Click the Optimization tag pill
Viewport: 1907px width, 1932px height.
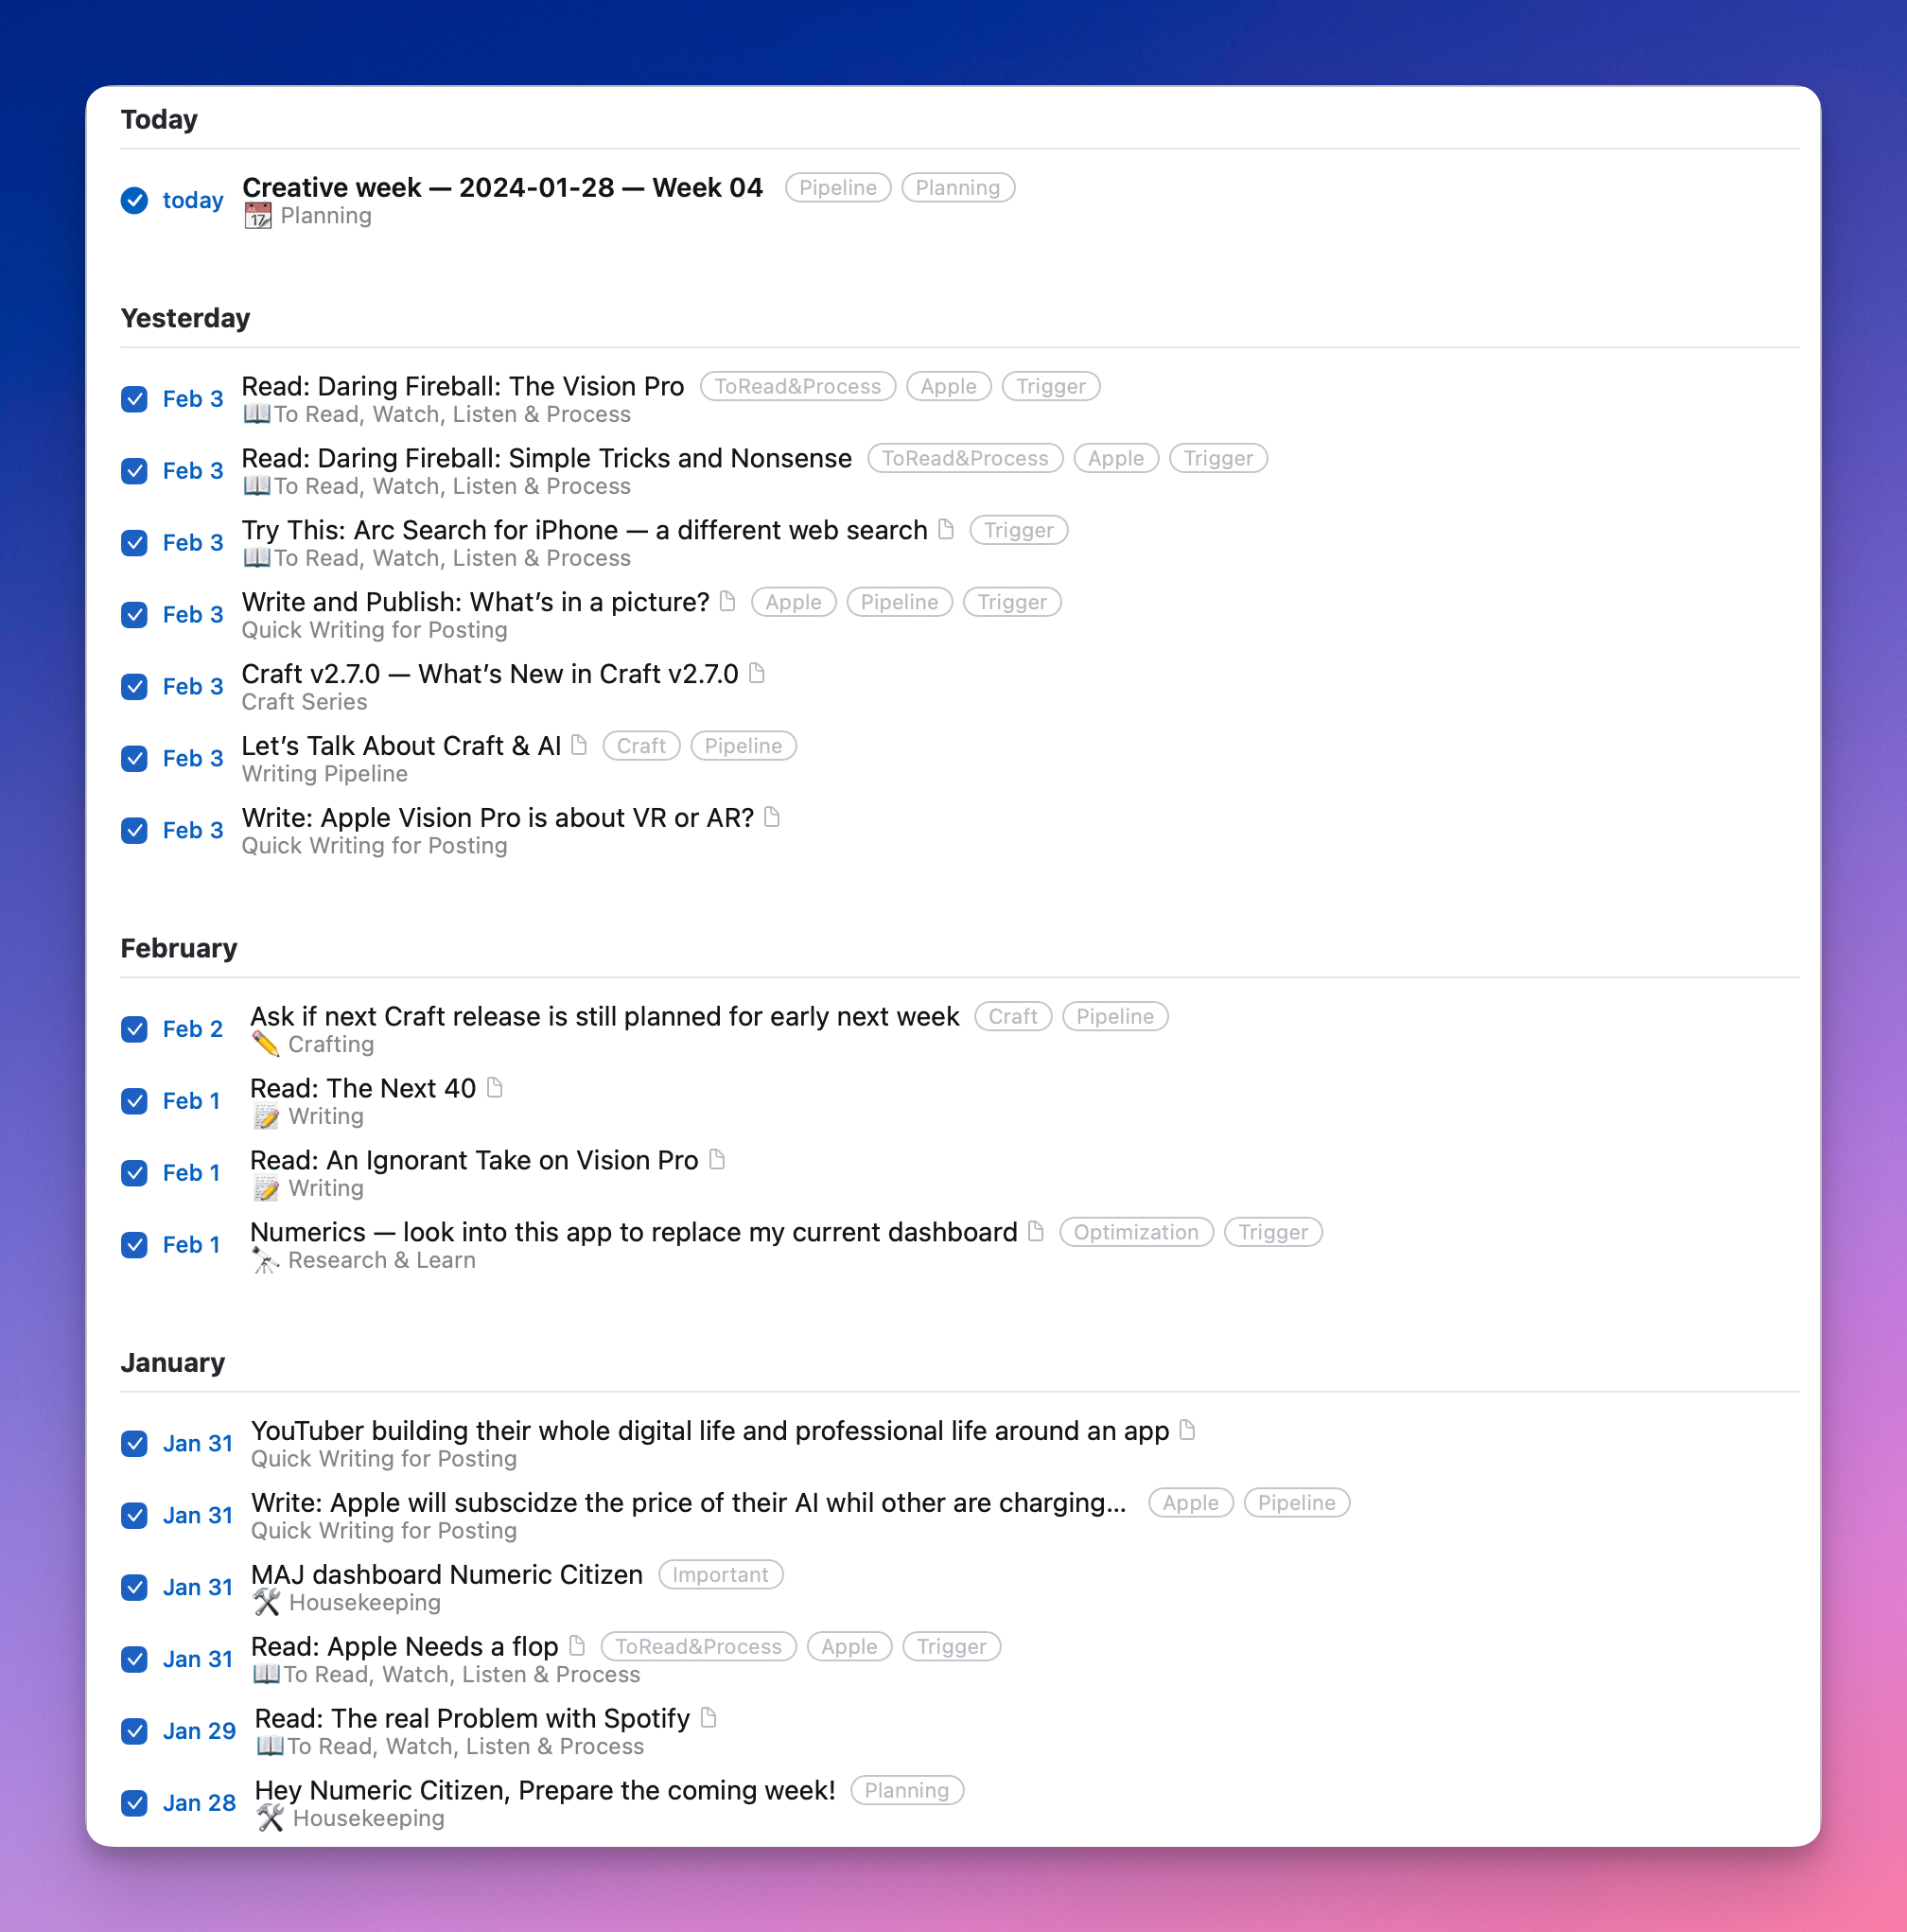coord(1135,1232)
